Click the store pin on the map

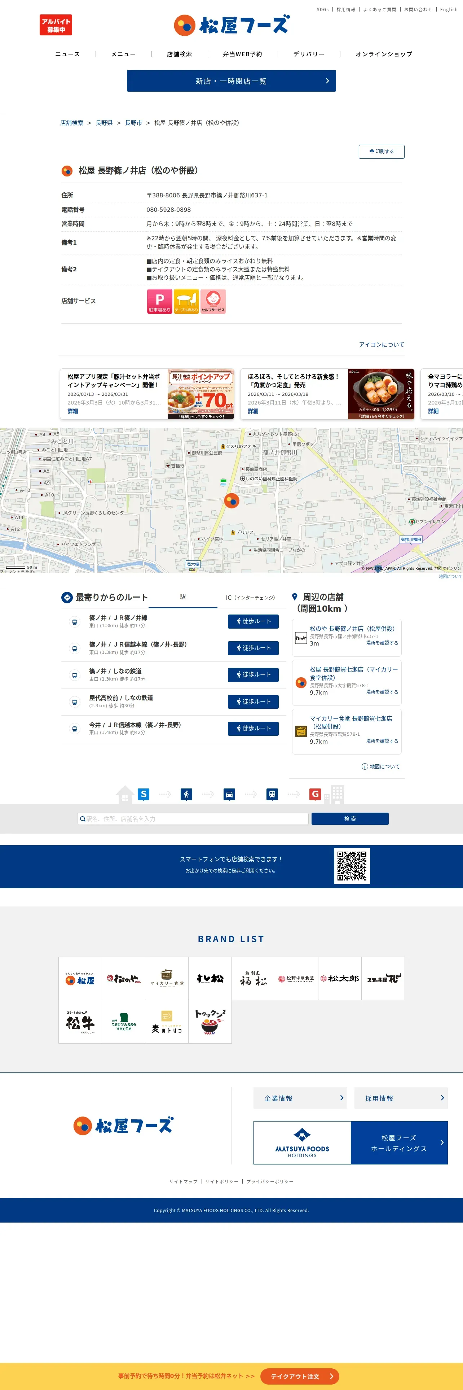click(x=232, y=501)
